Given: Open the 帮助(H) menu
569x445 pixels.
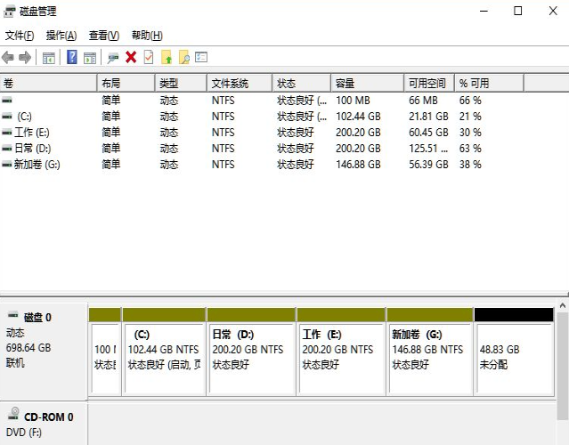Looking at the screenshot, I should (x=147, y=36).
